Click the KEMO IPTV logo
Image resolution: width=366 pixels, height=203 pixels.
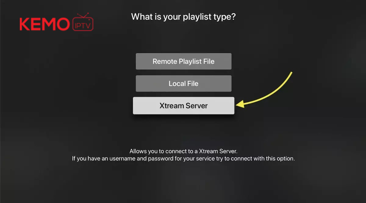(x=56, y=22)
